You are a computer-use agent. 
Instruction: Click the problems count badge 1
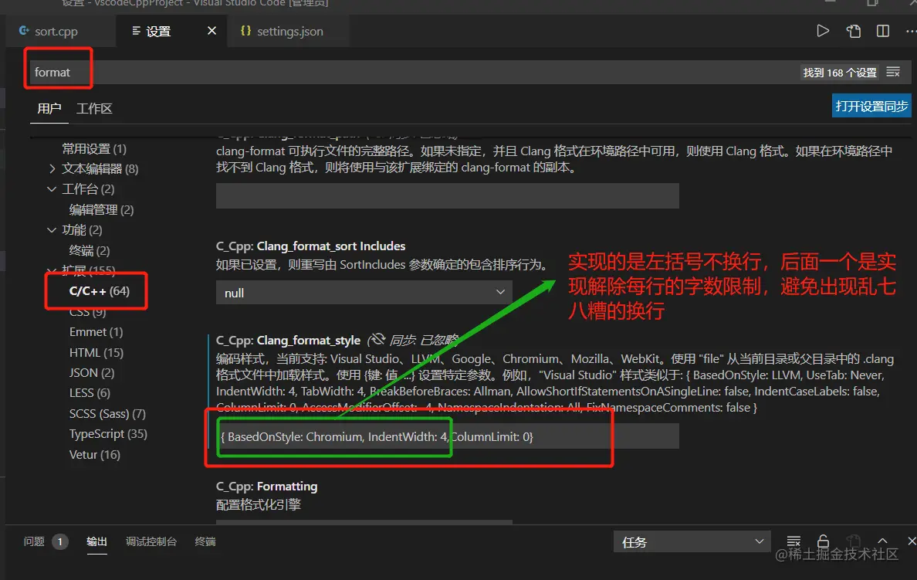click(59, 541)
